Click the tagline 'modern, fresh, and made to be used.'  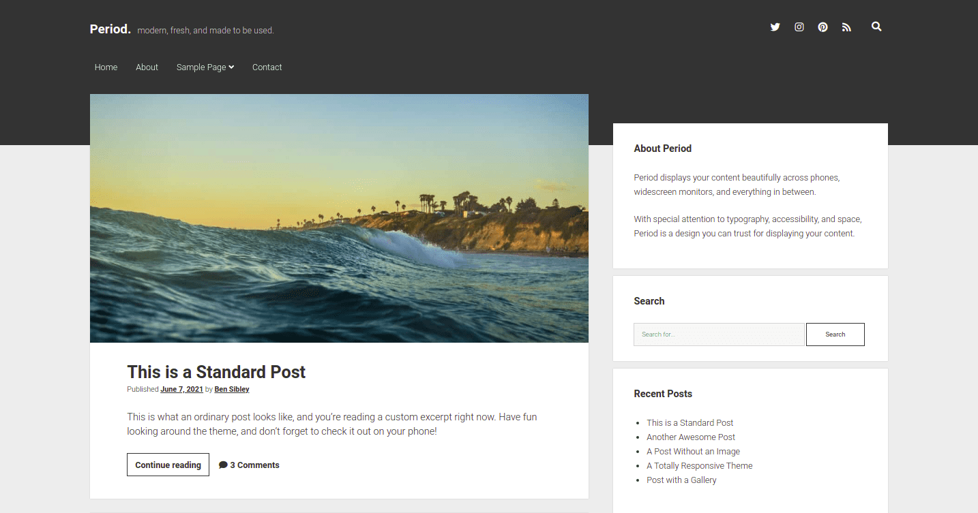(x=205, y=31)
